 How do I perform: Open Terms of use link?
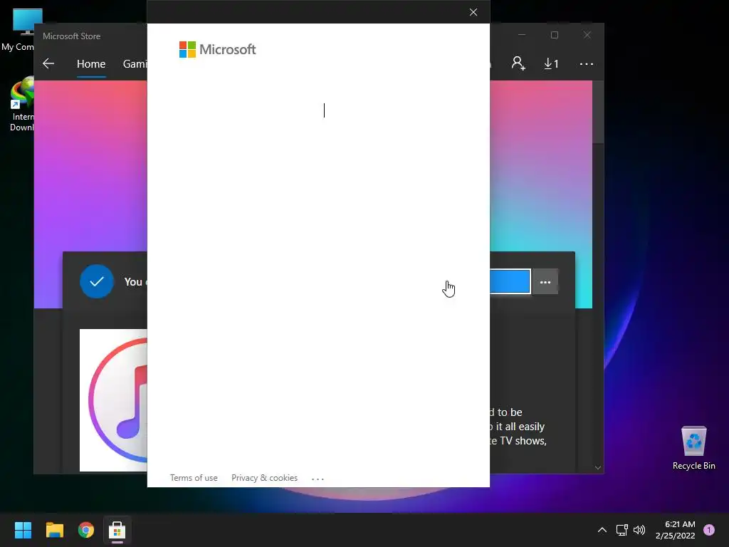[x=194, y=478]
